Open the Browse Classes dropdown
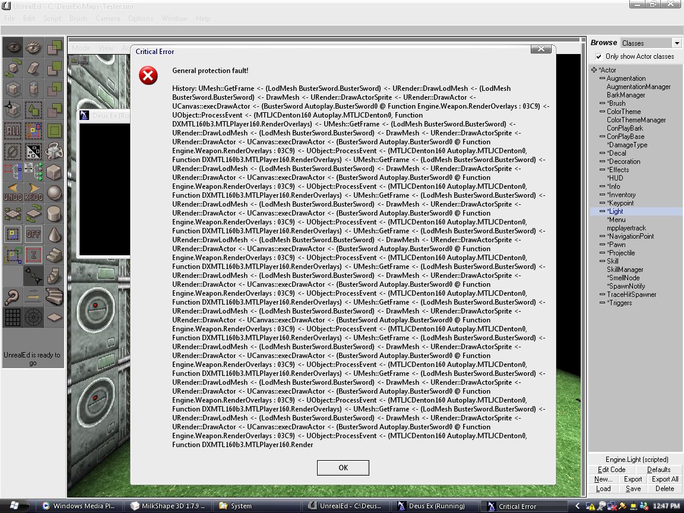 click(x=677, y=43)
